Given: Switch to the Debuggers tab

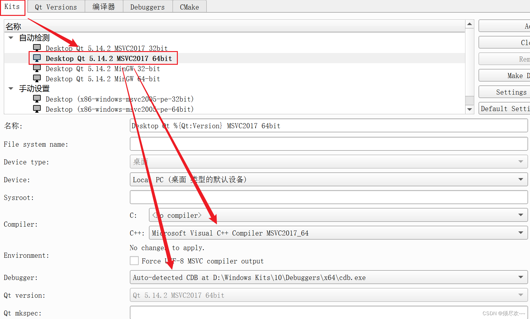Looking at the screenshot, I should pyautogui.click(x=147, y=7).
